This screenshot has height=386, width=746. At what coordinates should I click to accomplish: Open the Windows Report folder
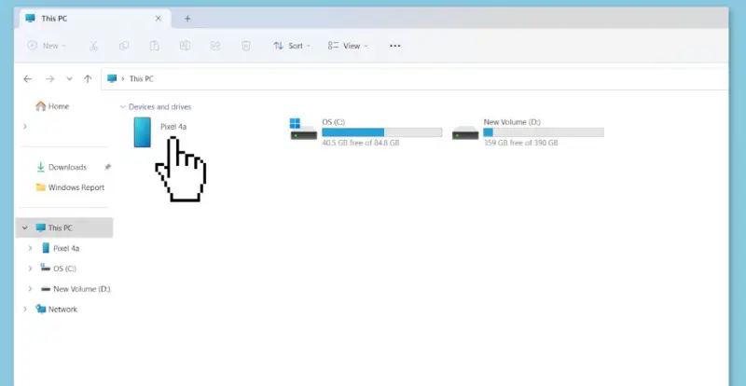70,187
